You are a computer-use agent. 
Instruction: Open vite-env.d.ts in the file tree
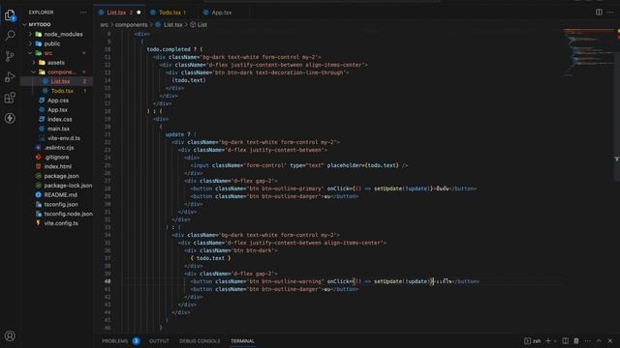pyautogui.click(x=56, y=138)
